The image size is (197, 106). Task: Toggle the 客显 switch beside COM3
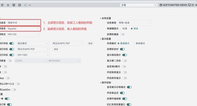click(x=9, y=61)
